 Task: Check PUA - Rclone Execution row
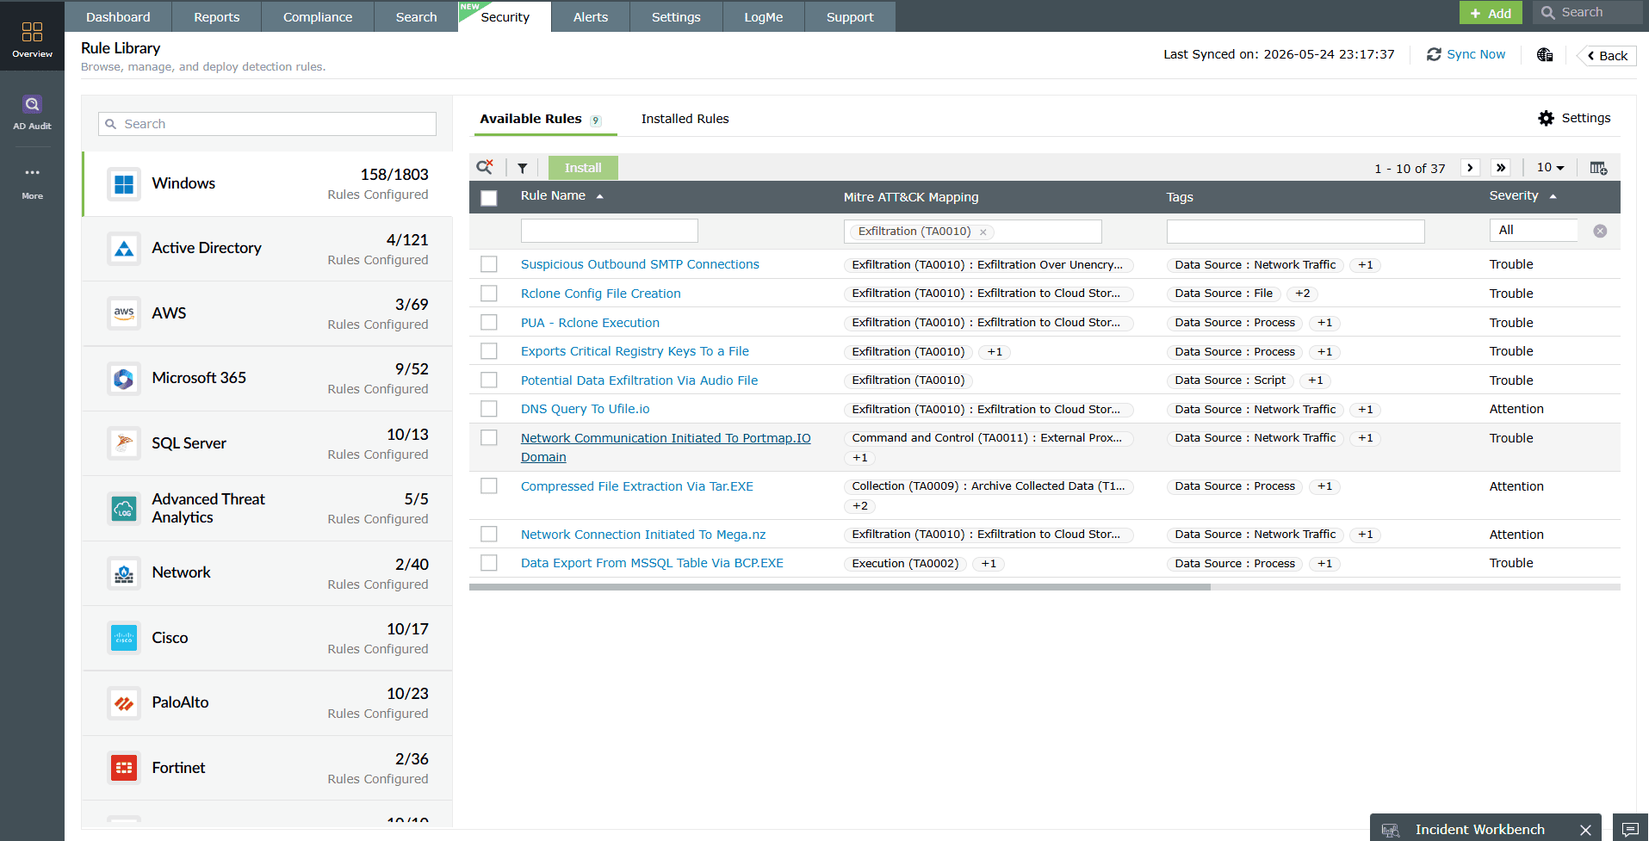489,322
